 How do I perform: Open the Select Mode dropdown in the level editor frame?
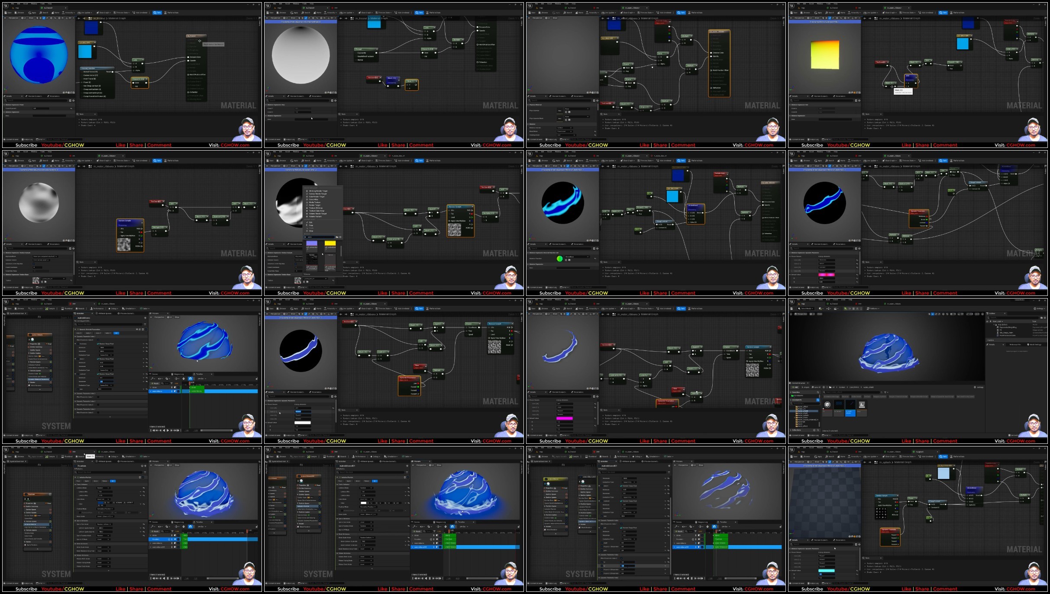click(806, 308)
